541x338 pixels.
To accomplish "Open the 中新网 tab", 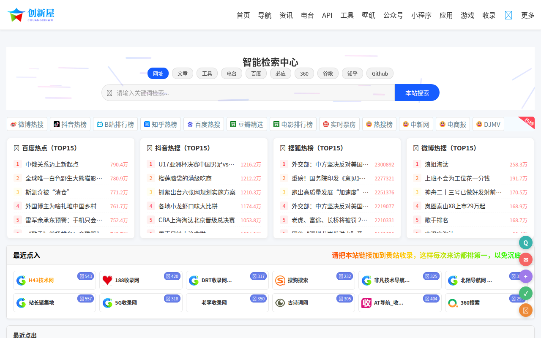I will pyautogui.click(x=416, y=124).
